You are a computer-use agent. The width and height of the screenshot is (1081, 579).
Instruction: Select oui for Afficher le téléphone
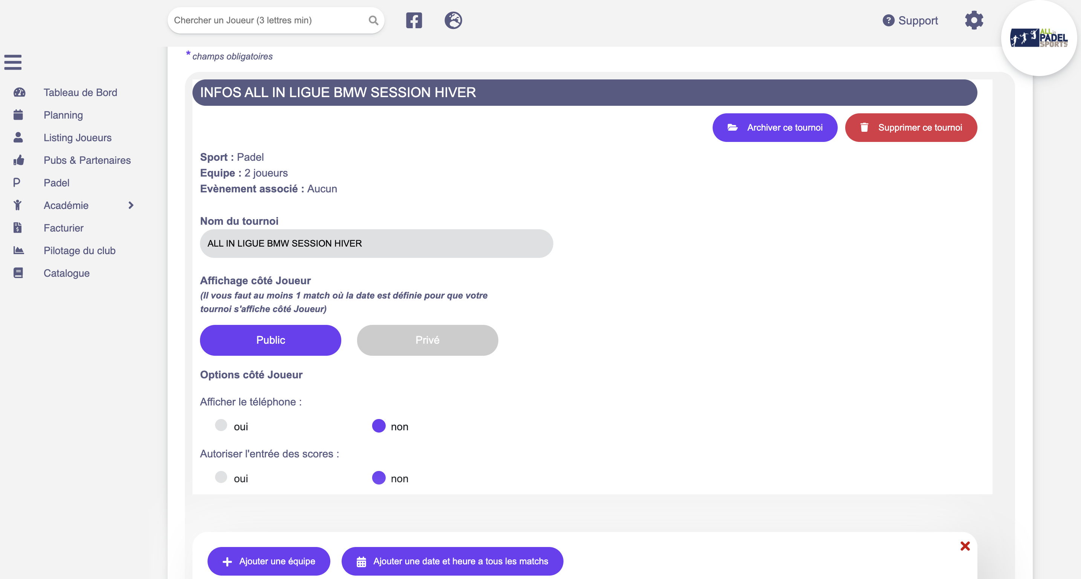(221, 425)
